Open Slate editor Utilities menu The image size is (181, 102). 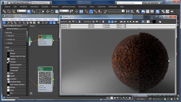tap(52, 20)
